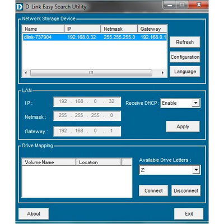
Task: Open the About dialog
Action: [x=34, y=214]
